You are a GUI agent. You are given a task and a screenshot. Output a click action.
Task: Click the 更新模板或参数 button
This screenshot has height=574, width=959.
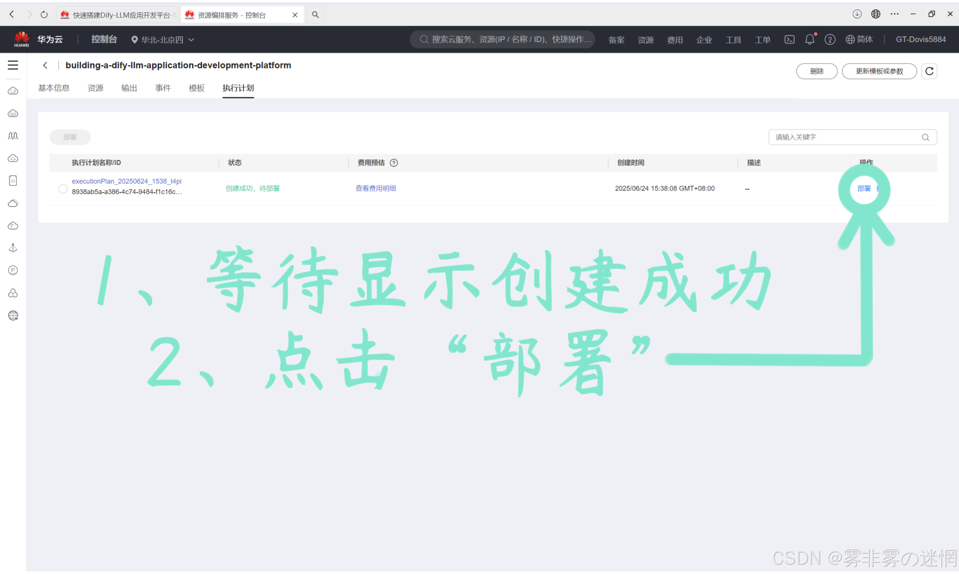point(879,71)
